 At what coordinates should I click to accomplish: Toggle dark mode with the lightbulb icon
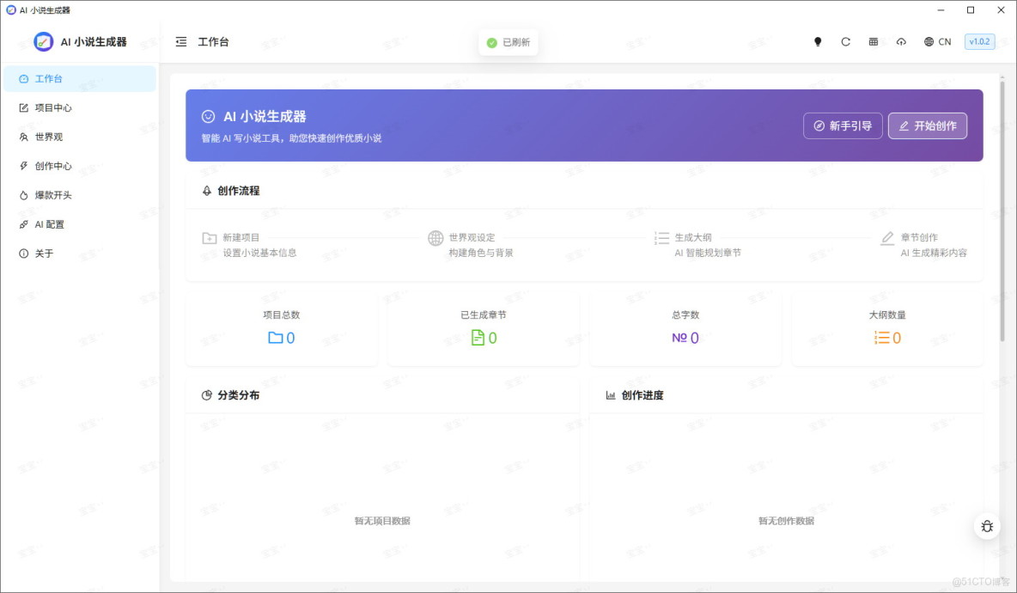click(x=818, y=41)
